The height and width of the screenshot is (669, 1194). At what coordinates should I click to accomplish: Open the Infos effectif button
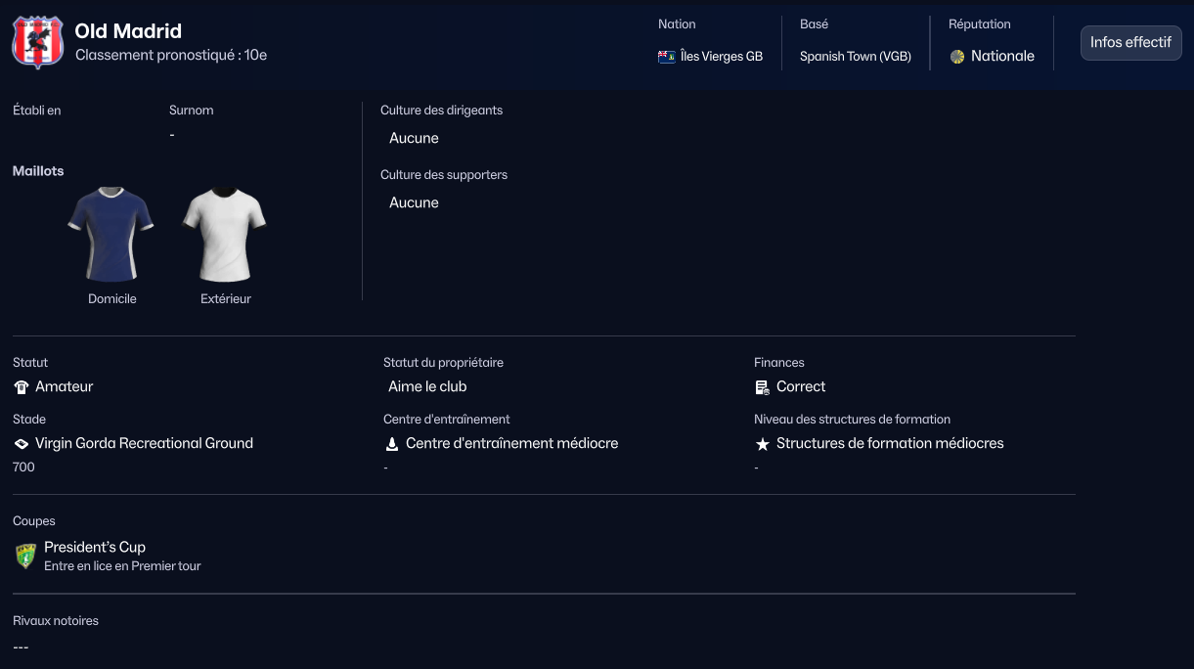pos(1130,43)
